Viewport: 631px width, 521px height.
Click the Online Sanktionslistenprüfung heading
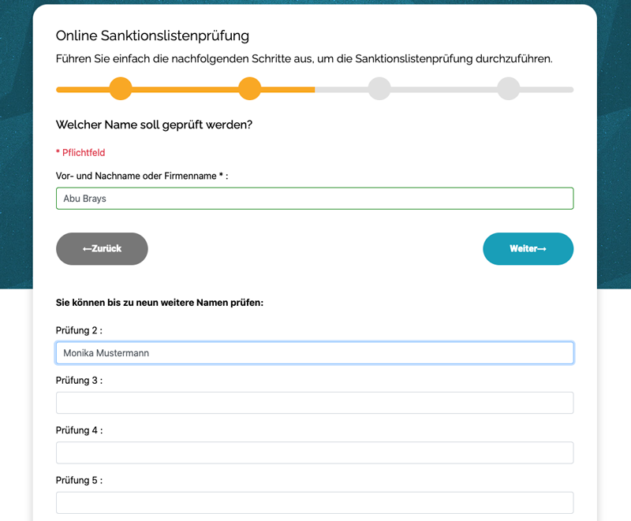click(152, 35)
